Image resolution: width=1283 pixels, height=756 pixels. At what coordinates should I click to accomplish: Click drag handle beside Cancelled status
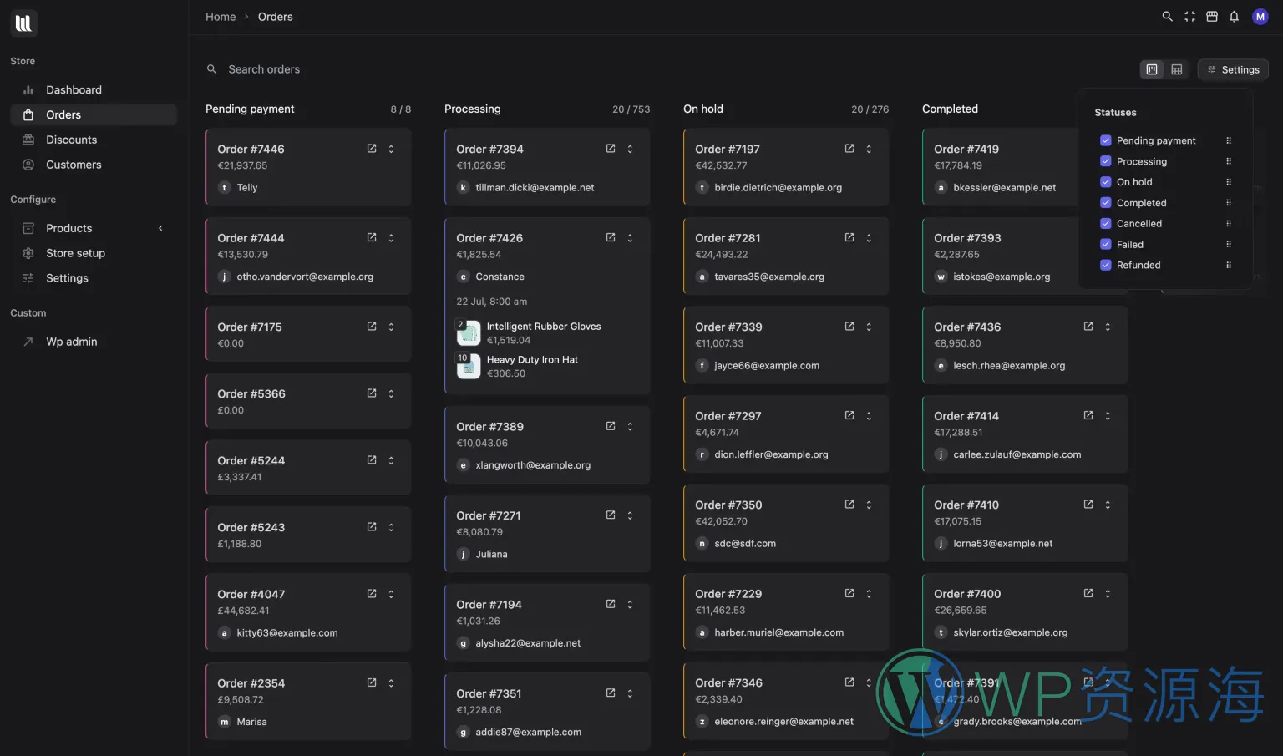[1229, 223]
